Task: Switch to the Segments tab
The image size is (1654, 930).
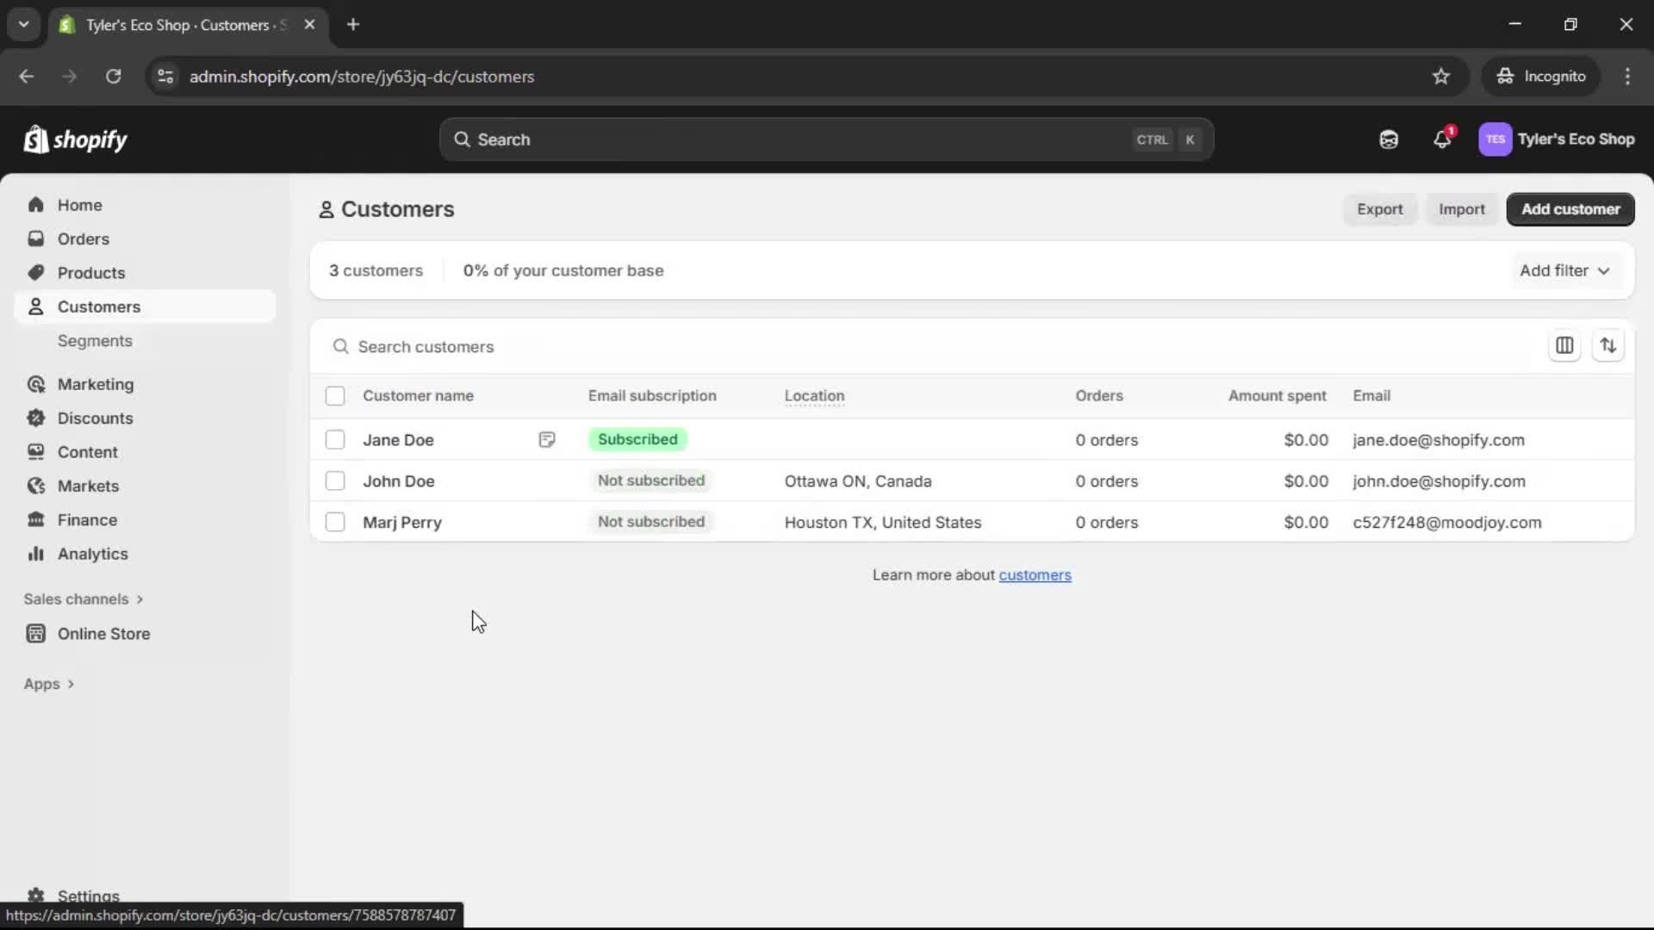Action: [x=96, y=340]
